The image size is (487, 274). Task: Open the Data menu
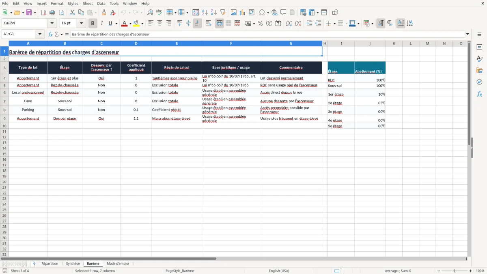101,3
